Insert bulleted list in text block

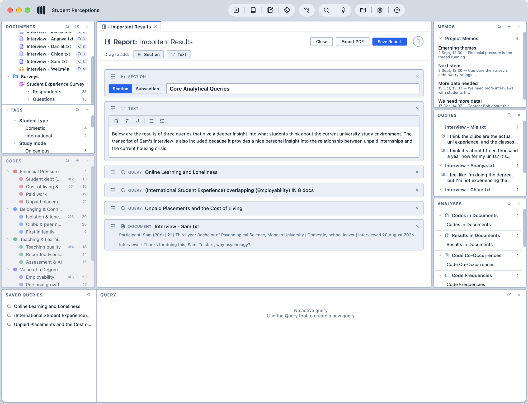point(151,121)
